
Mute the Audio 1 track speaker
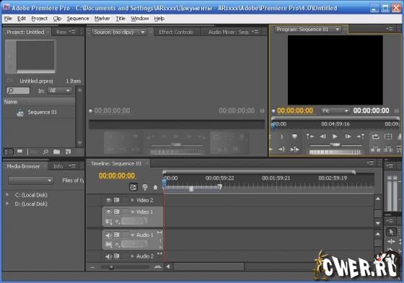[x=108, y=235]
